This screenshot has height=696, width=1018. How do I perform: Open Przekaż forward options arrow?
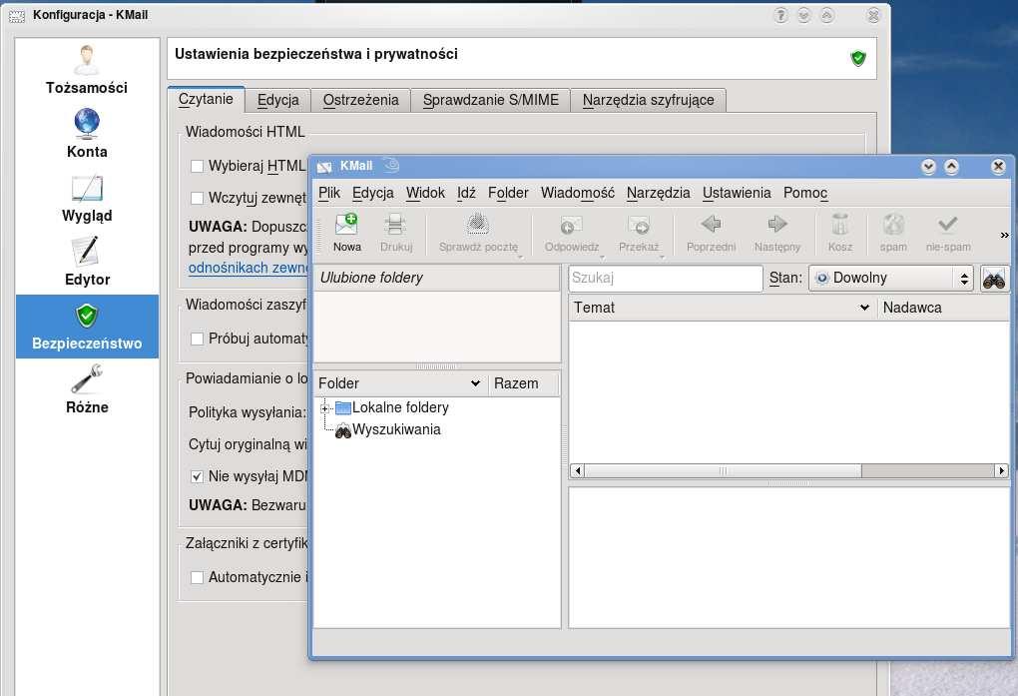tap(663, 258)
